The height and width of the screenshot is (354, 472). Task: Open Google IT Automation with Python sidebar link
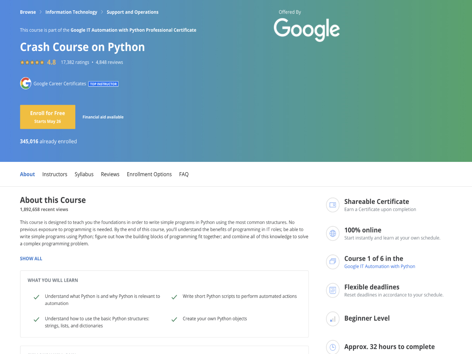click(380, 267)
